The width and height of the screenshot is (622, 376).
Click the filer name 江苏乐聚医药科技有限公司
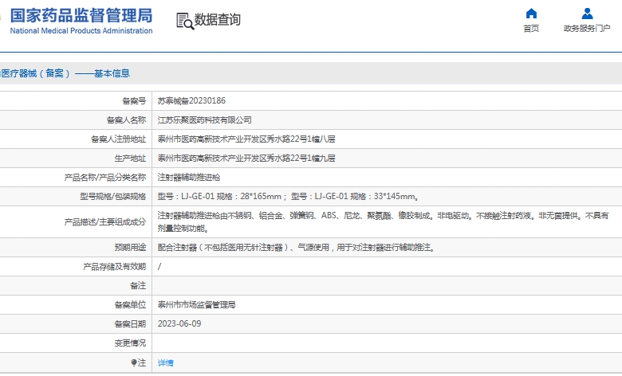pos(204,119)
